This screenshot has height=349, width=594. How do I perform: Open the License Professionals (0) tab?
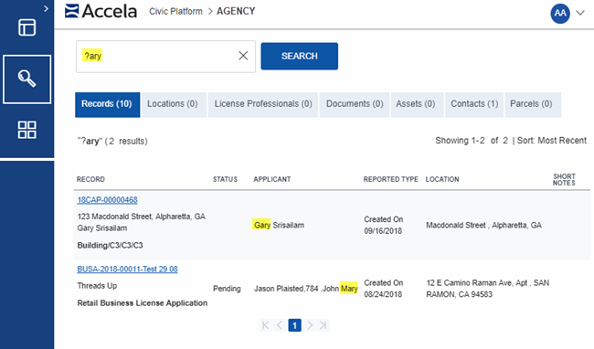263,104
